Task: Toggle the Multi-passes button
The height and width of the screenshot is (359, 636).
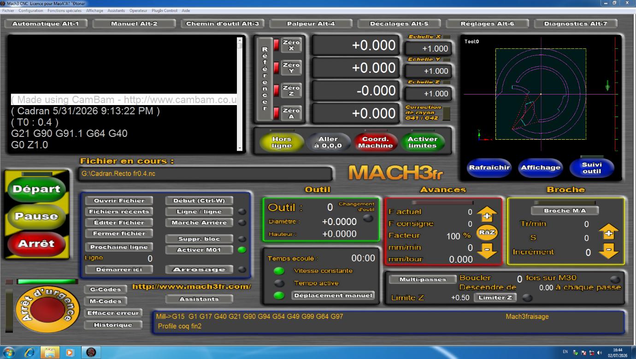Action: [x=423, y=279]
